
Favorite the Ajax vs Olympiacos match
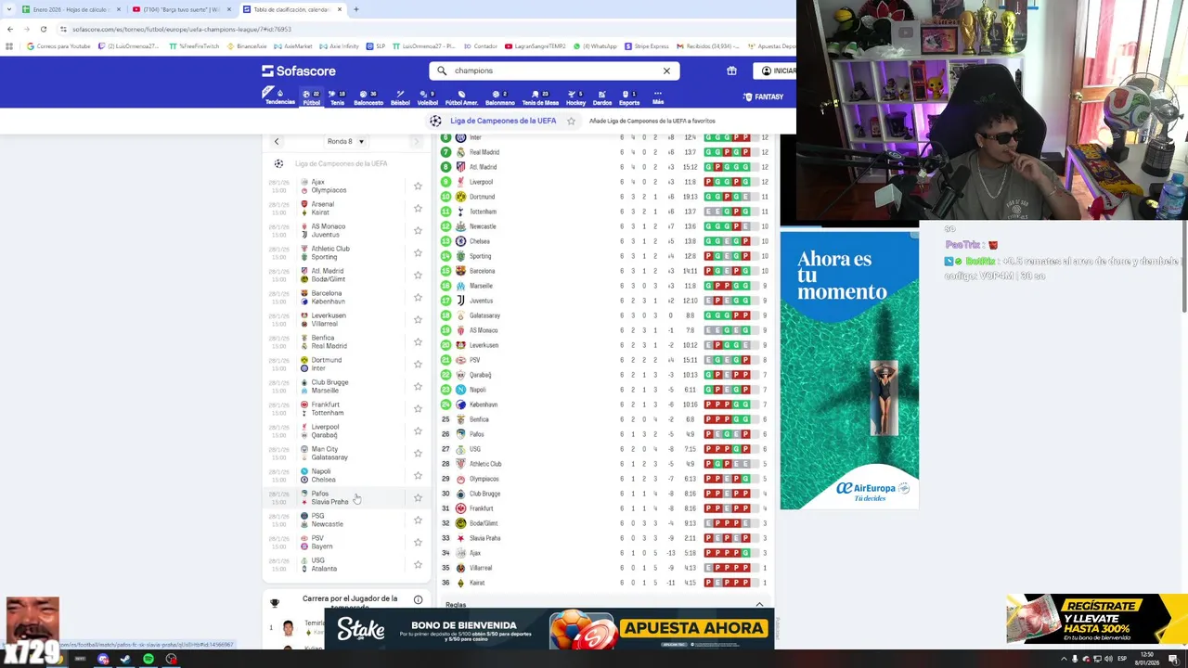point(418,186)
